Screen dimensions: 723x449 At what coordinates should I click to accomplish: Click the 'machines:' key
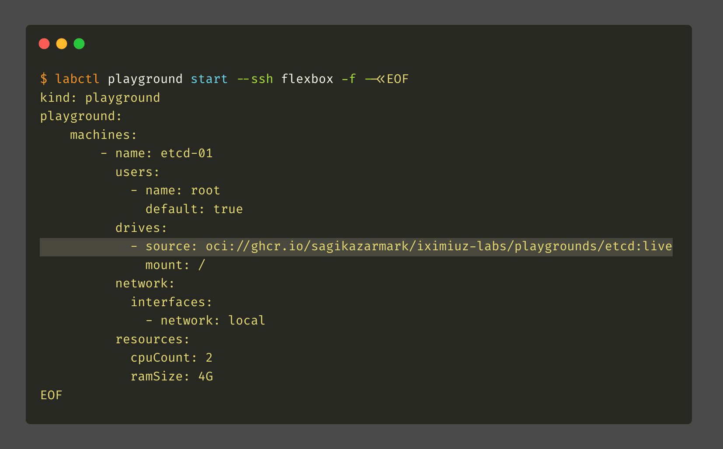click(x=104, y=135)
